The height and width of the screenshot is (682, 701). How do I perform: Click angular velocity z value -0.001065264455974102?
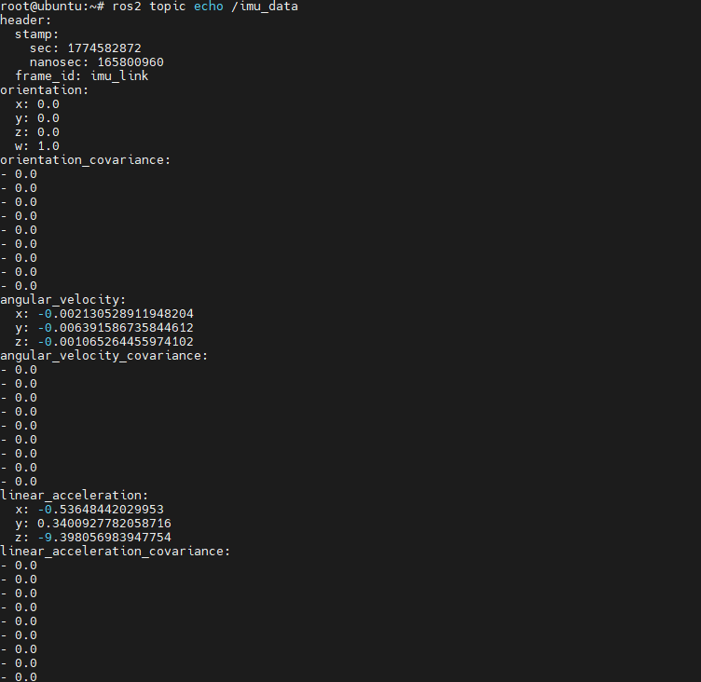pyautogui.click(x=116, y=341)
